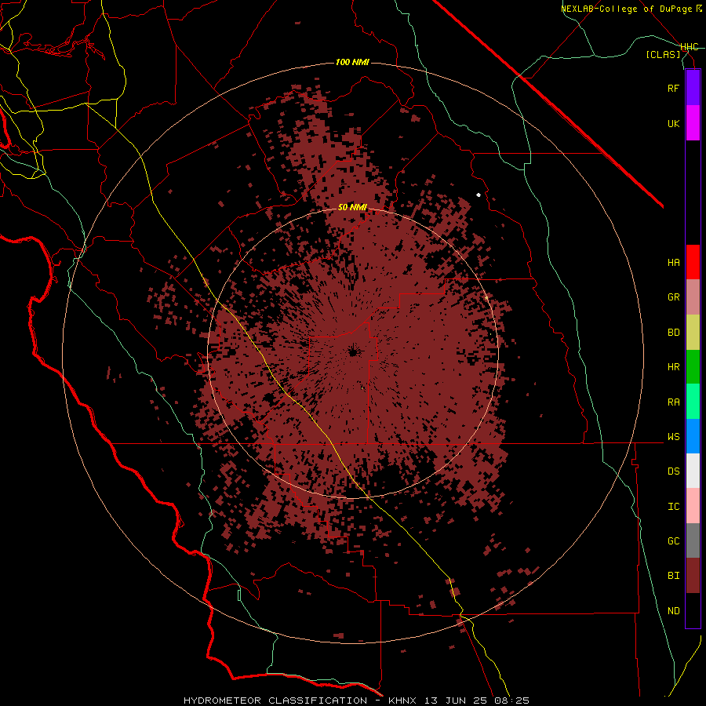This screenshot has height=706, width=706.
Task: Click the DS white legend swatch
Action: [693, 471]
